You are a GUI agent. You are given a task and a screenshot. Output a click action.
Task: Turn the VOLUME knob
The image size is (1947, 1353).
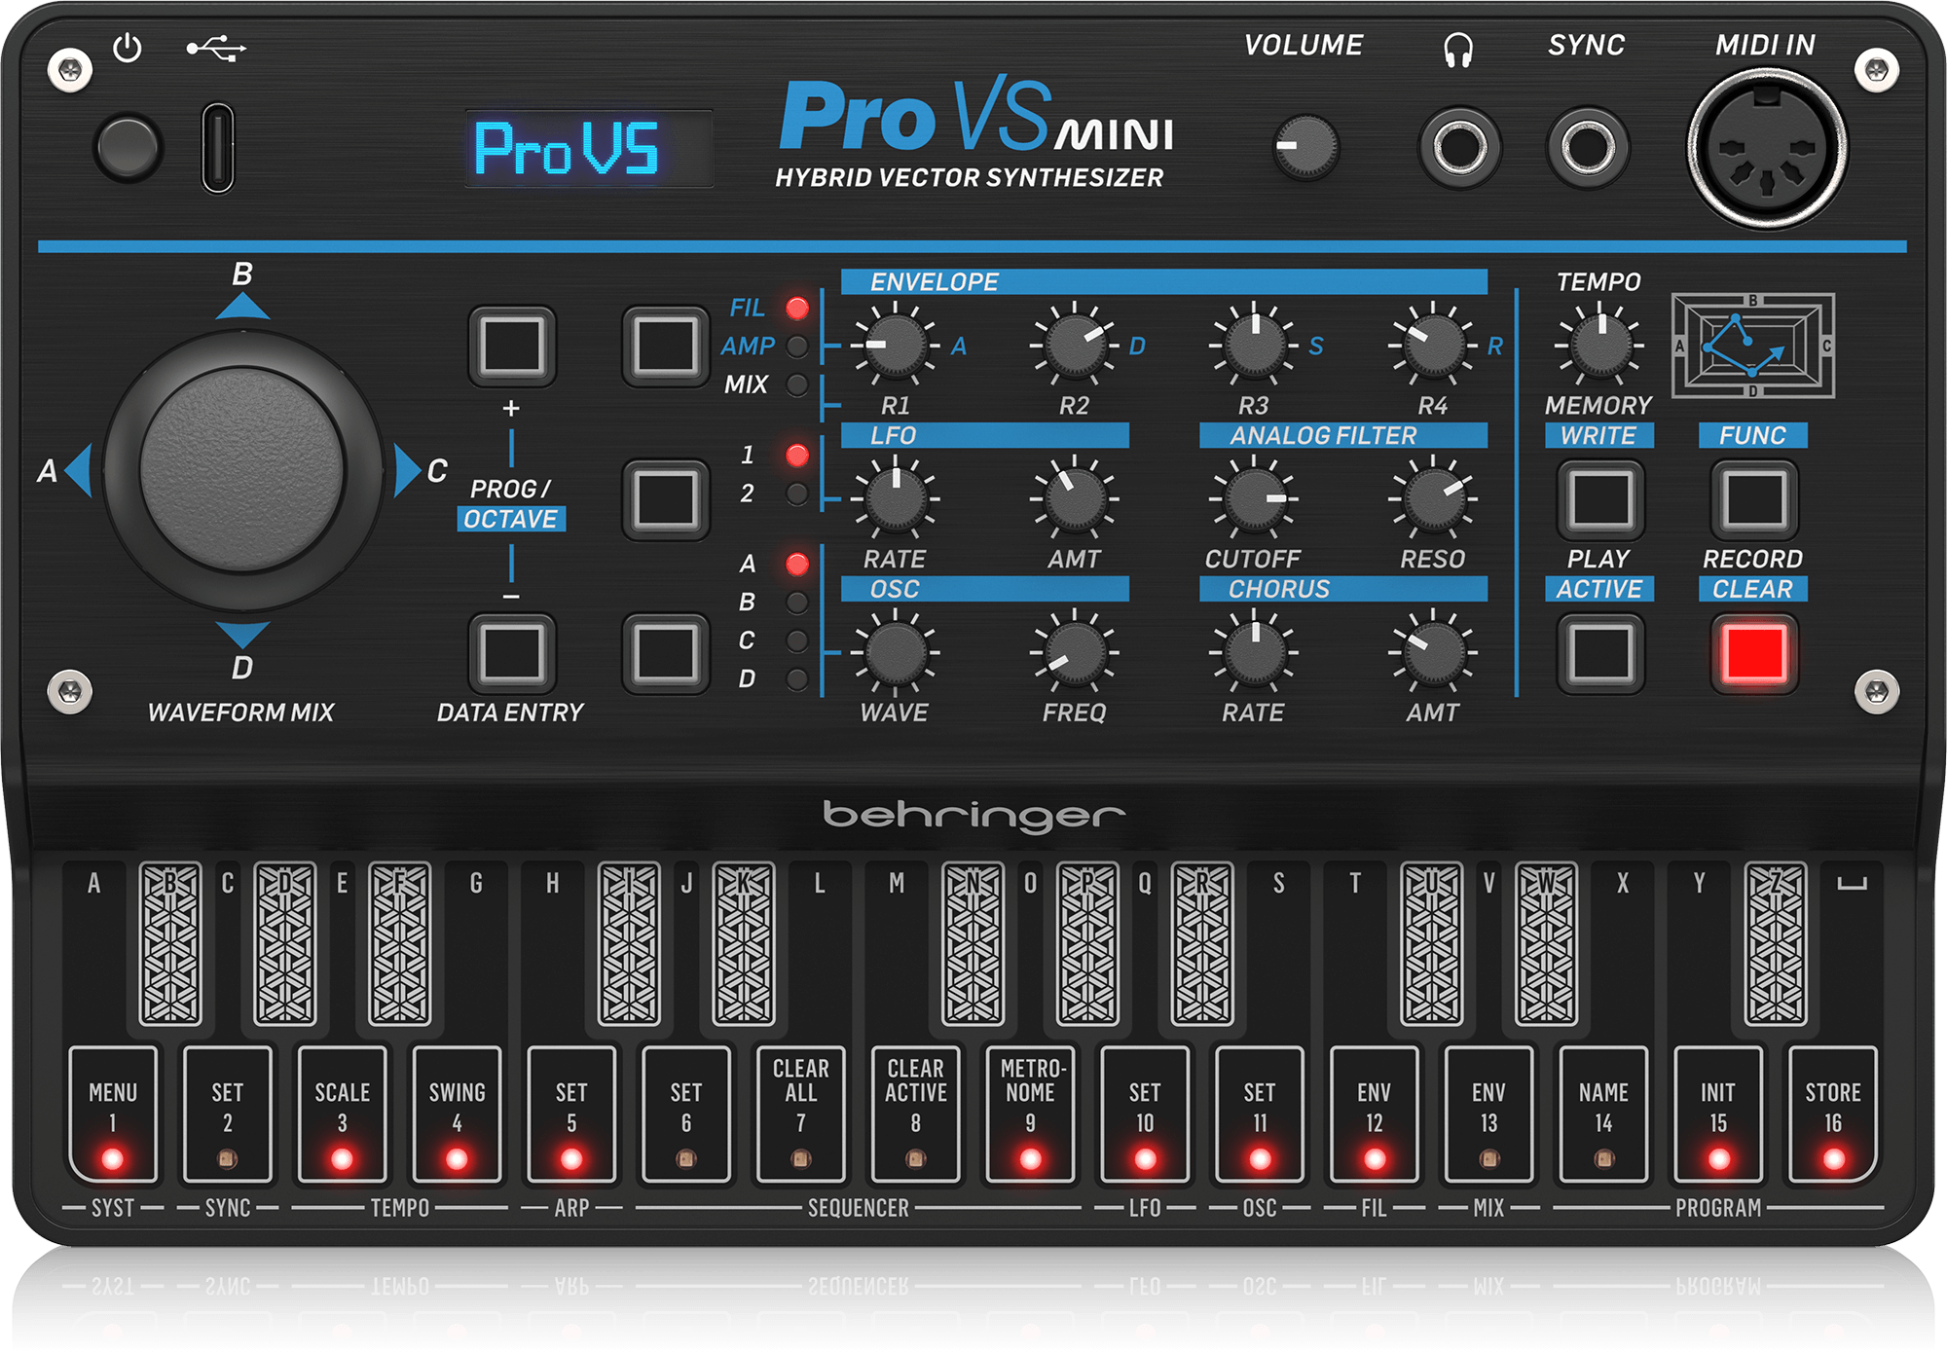coord(1306,144)
